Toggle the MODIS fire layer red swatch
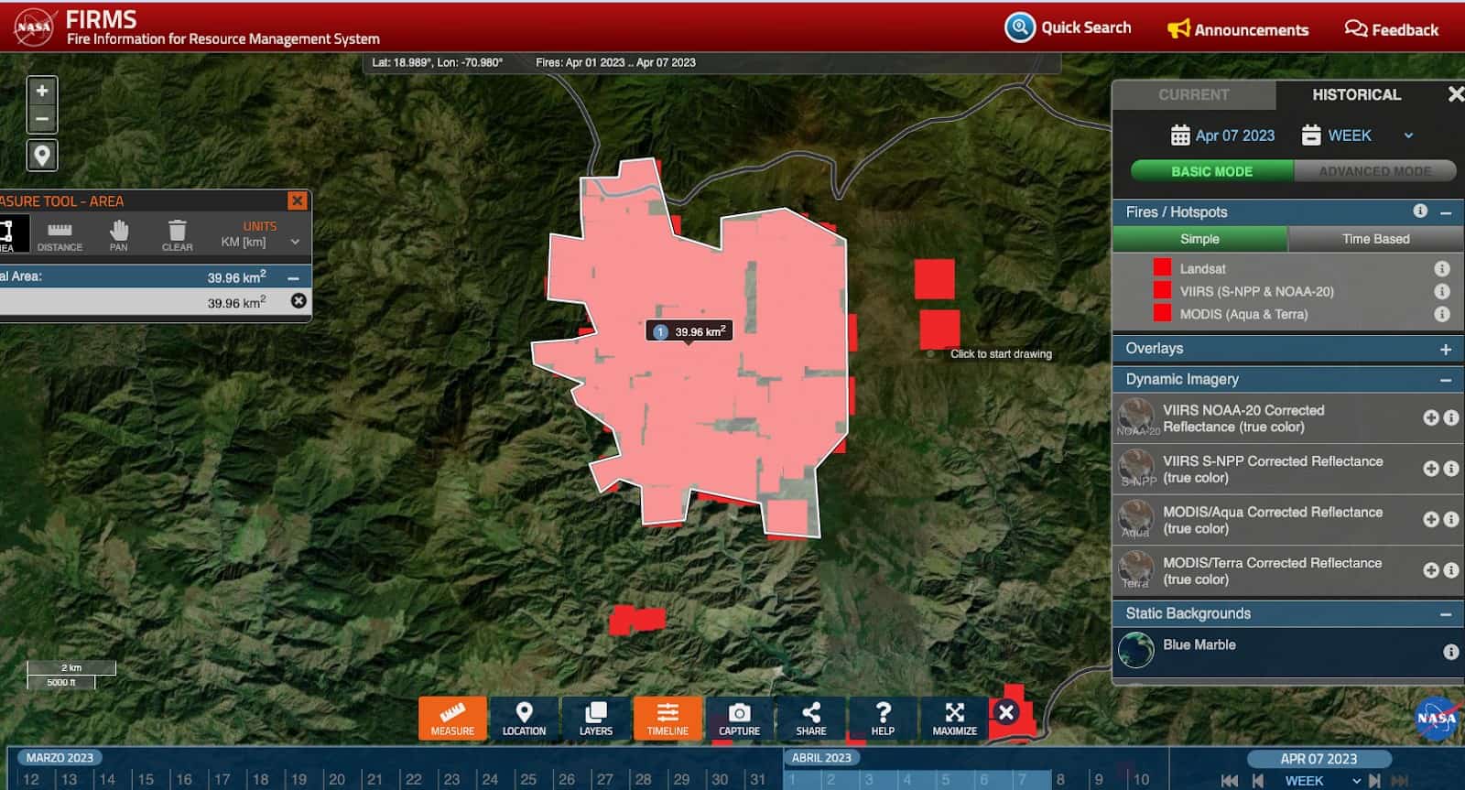Image resolution: width=1465 pixels, height=790 pixels. tap(1162, 313)
